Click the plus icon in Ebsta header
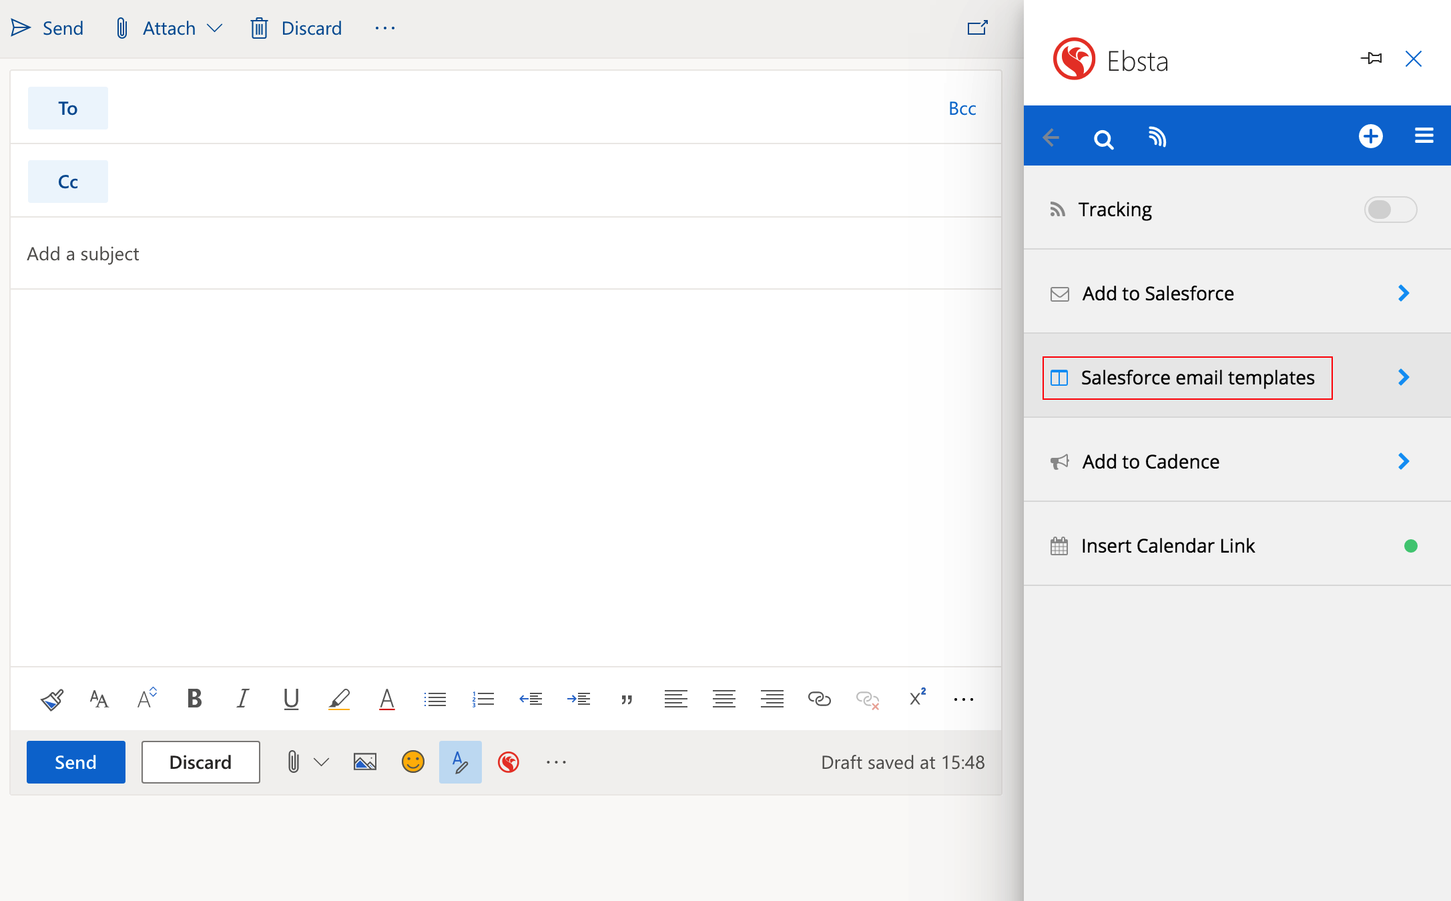The image size is (1451, 901). (1370, 136)
